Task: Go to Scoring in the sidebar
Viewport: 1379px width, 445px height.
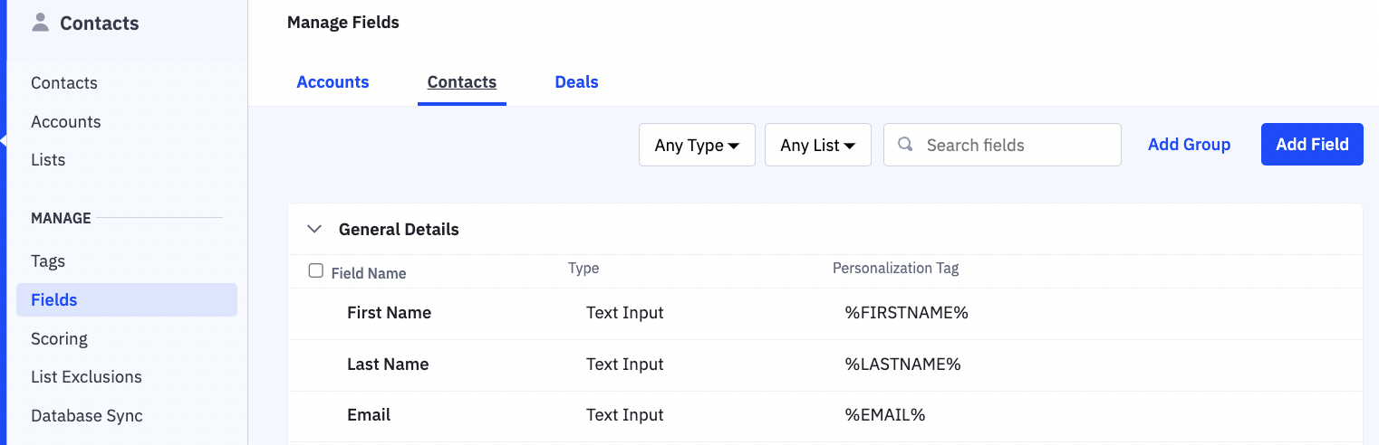Action: [x=59, y=339]
